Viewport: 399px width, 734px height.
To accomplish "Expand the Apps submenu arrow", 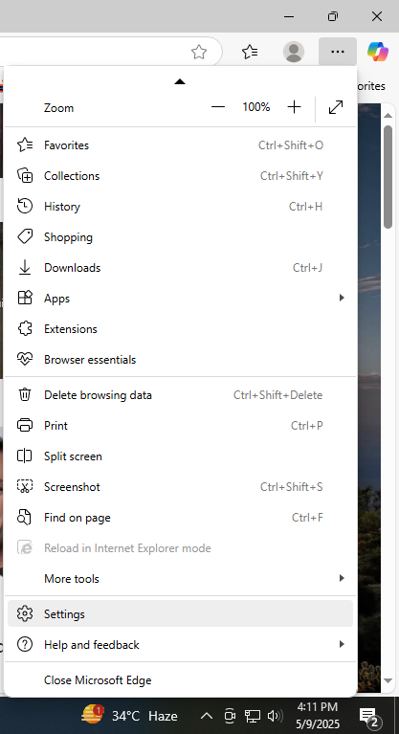I will (342, 298).
